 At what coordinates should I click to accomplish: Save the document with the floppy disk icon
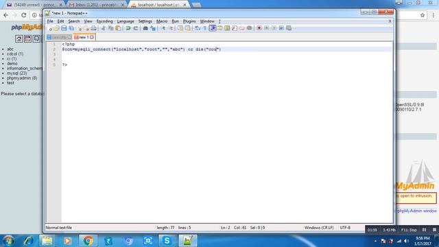click(64, 28)
